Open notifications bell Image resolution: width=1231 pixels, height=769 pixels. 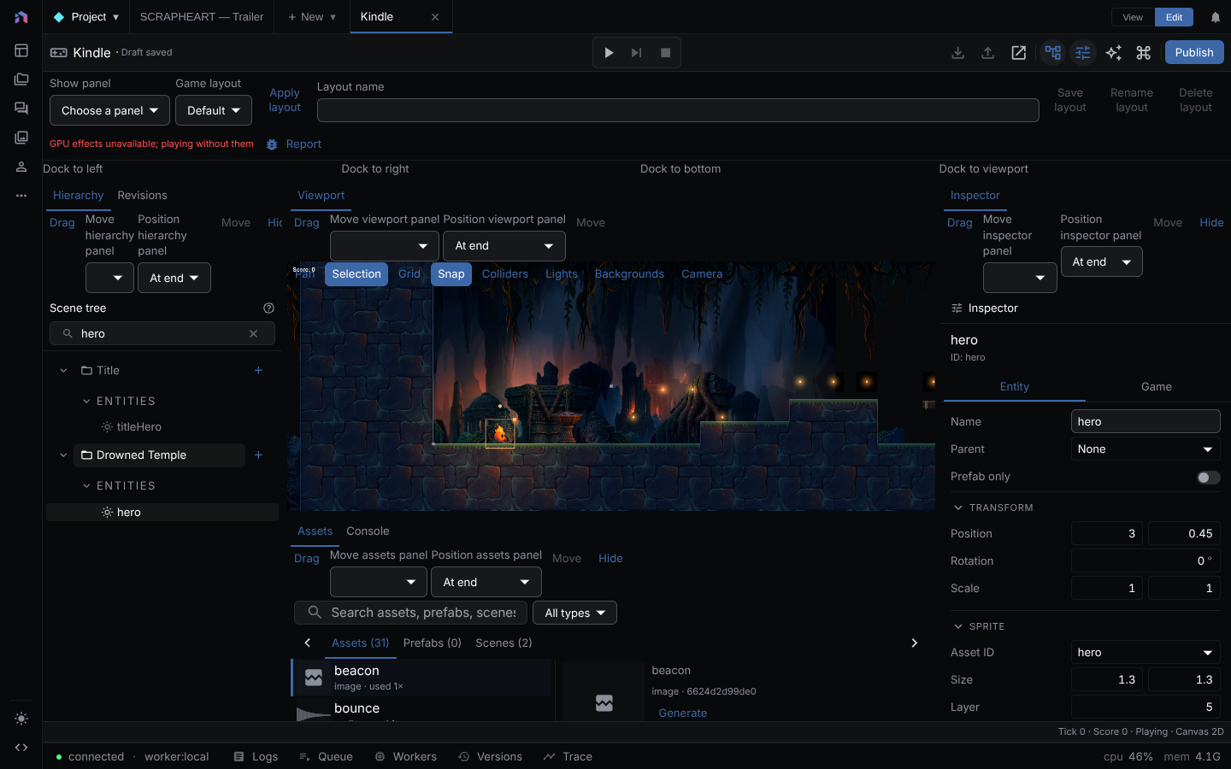tap(1215, 17)
